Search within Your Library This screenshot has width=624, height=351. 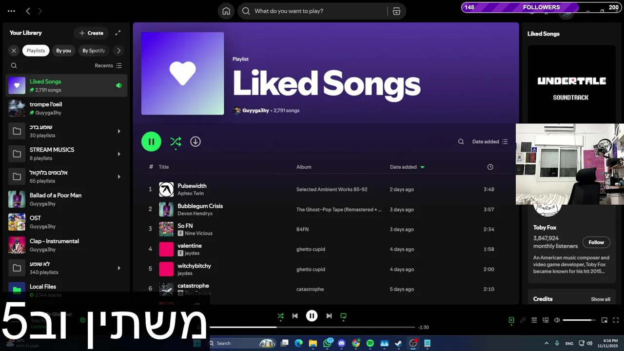tap(14, 65)
